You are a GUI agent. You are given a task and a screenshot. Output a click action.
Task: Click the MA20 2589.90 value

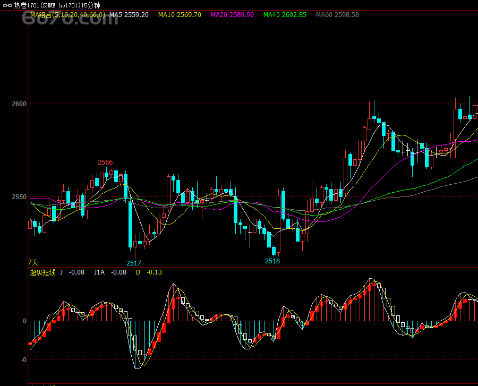coord(232,15)
